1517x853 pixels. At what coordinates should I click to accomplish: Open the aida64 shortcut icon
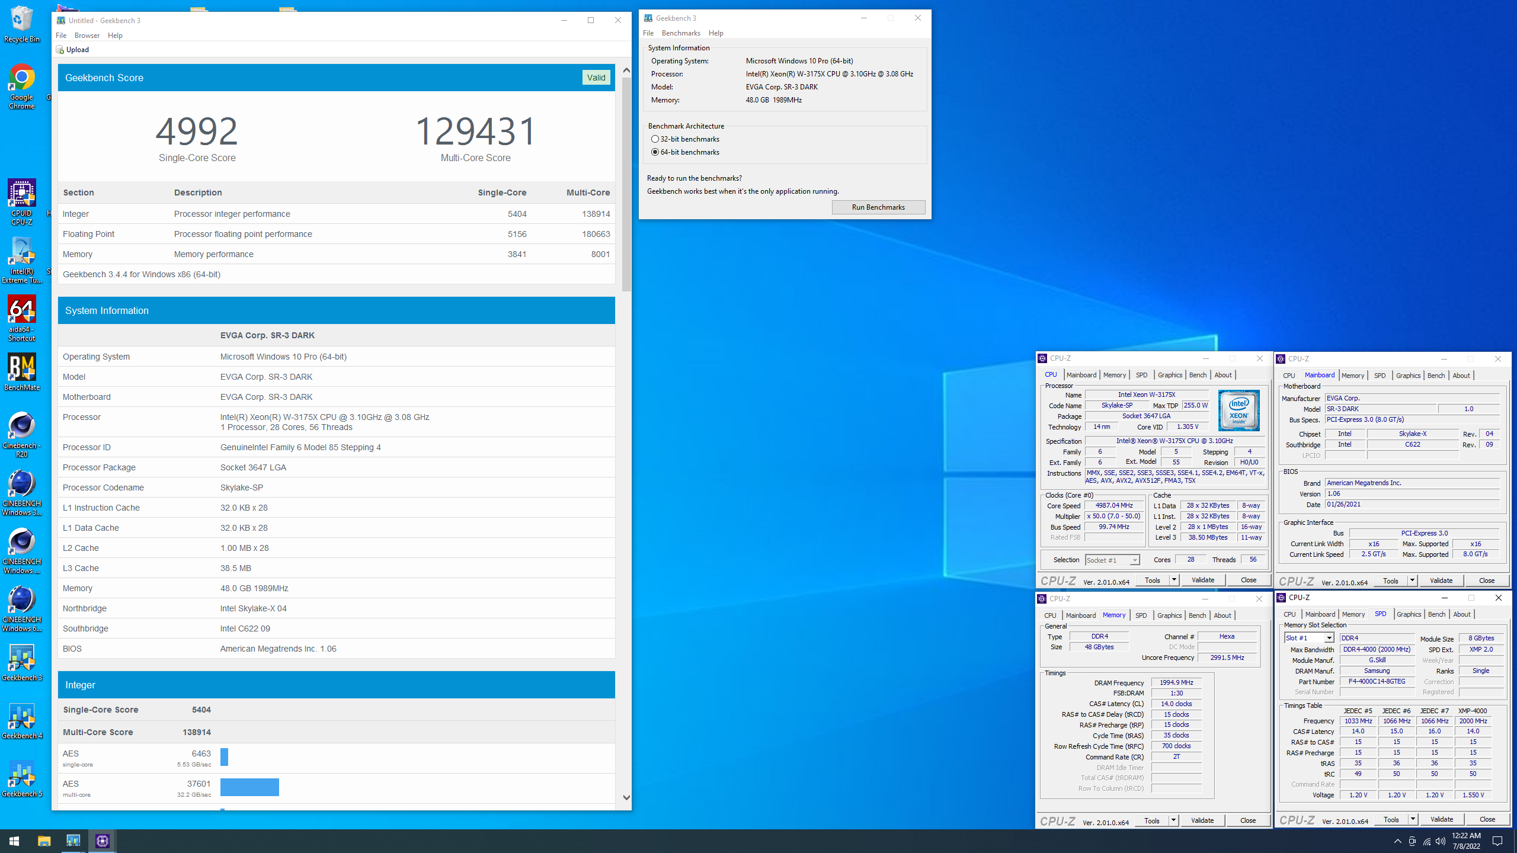click(22, 319)
